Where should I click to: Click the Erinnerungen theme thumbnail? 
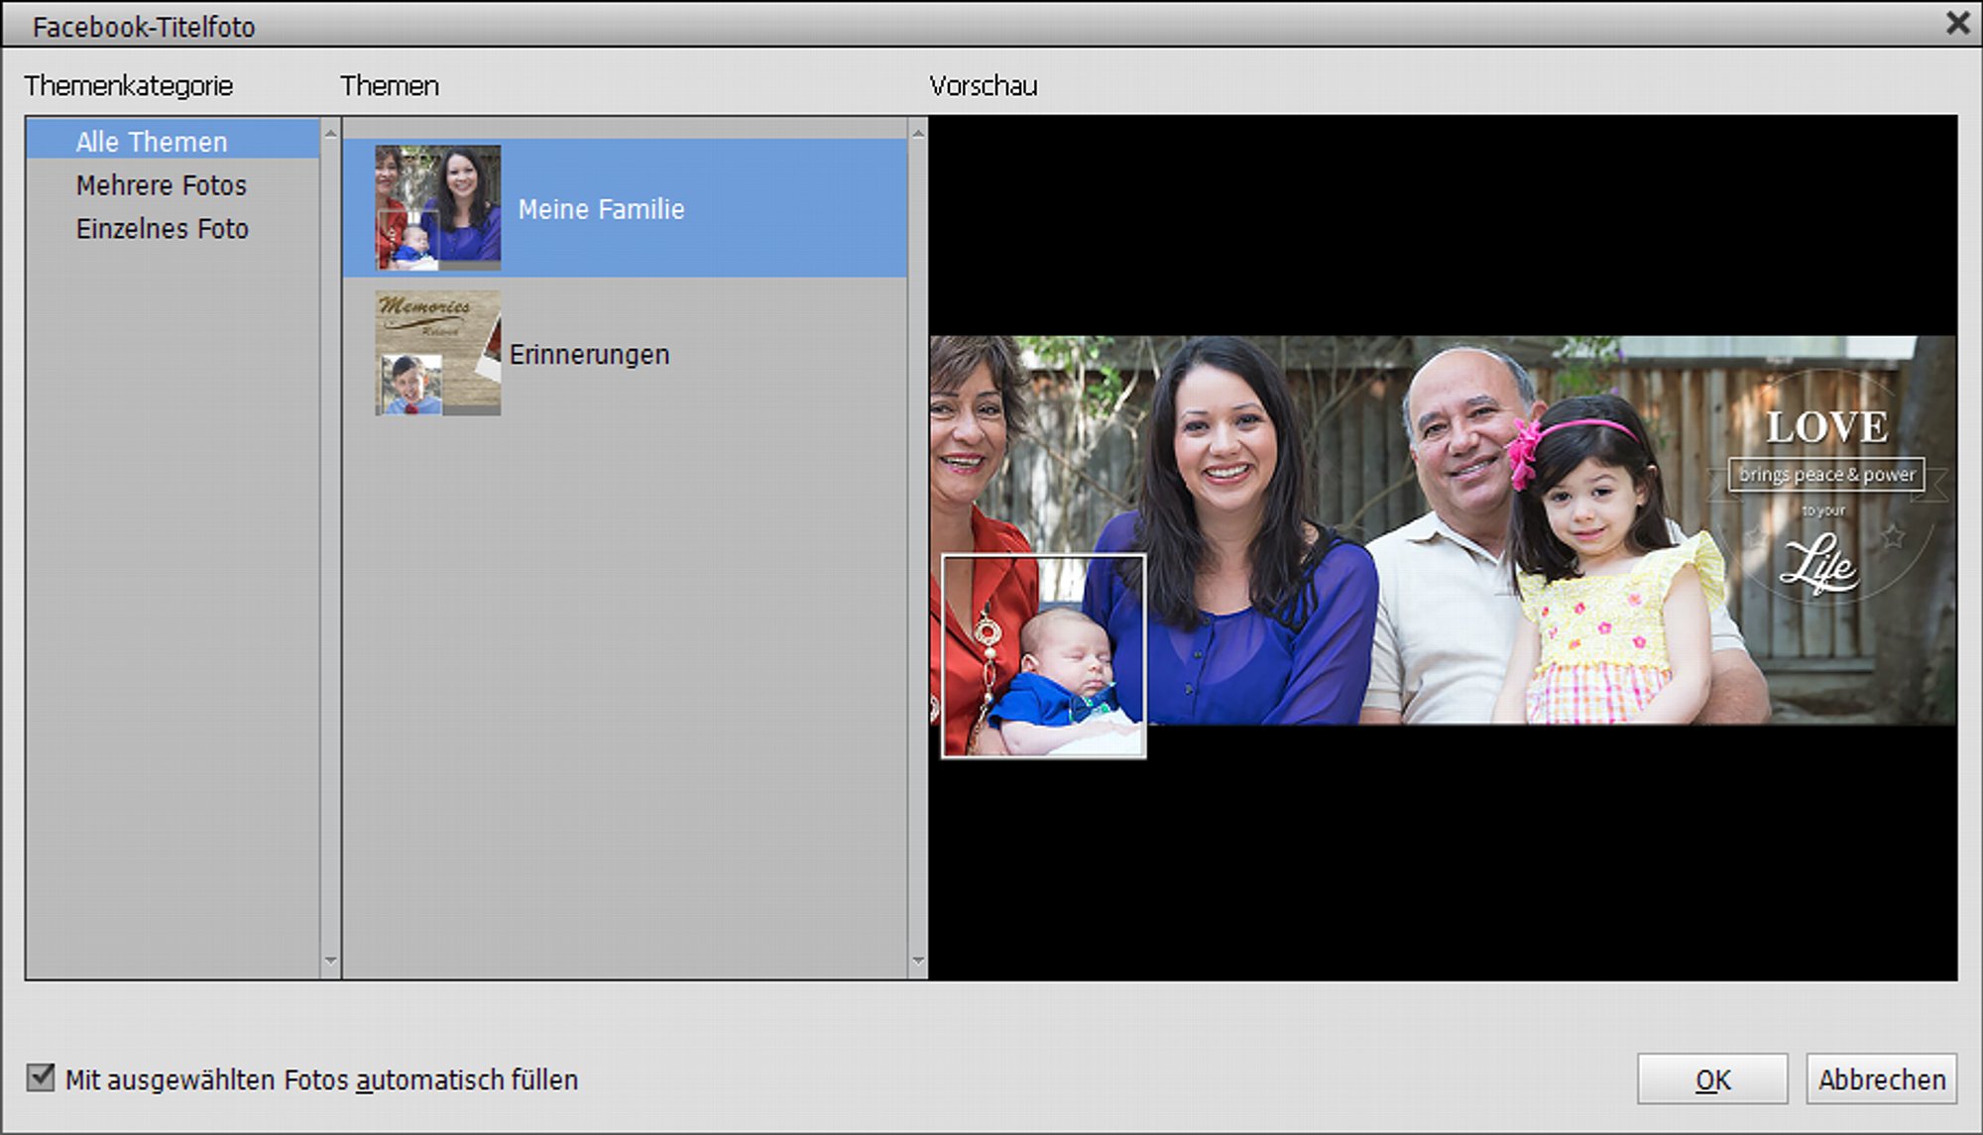[x=437, y=353]
